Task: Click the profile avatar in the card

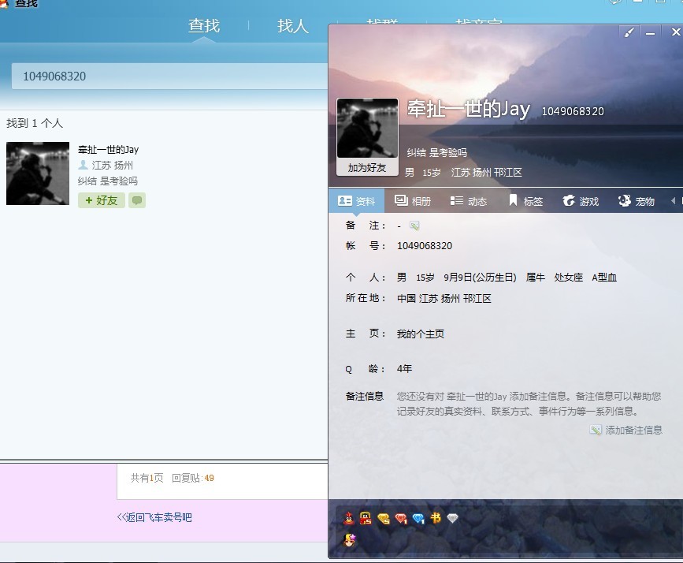Action: [x=367, y=129]
